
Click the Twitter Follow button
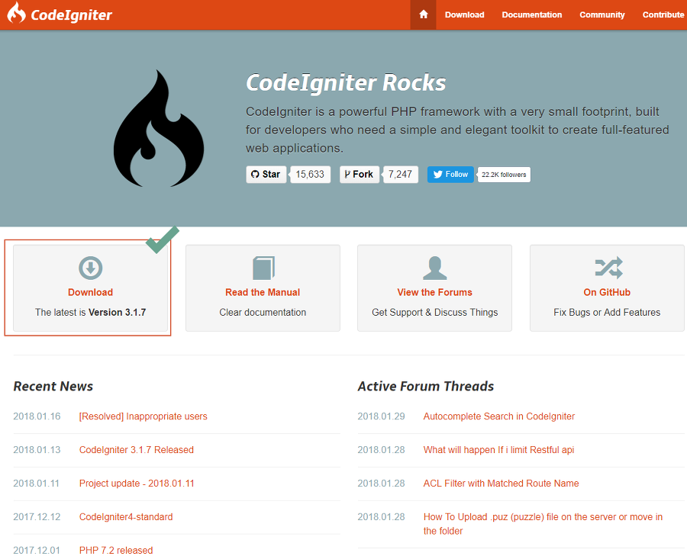(x=450, y=174)
